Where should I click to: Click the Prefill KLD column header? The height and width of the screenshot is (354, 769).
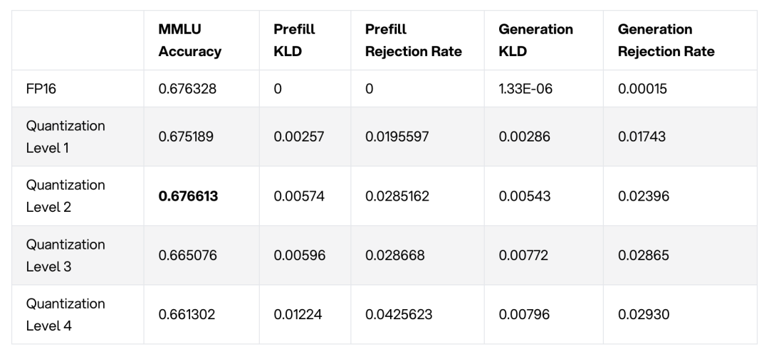[x=294, y=41]
